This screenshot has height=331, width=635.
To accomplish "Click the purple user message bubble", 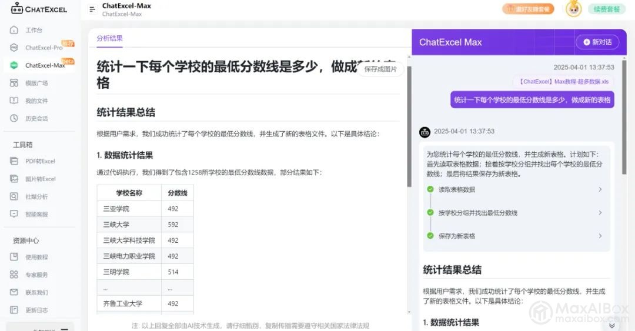I will pos(532,100).
